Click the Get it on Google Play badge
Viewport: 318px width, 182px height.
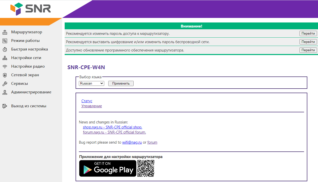pyautogui.click(x=108, y=168)
